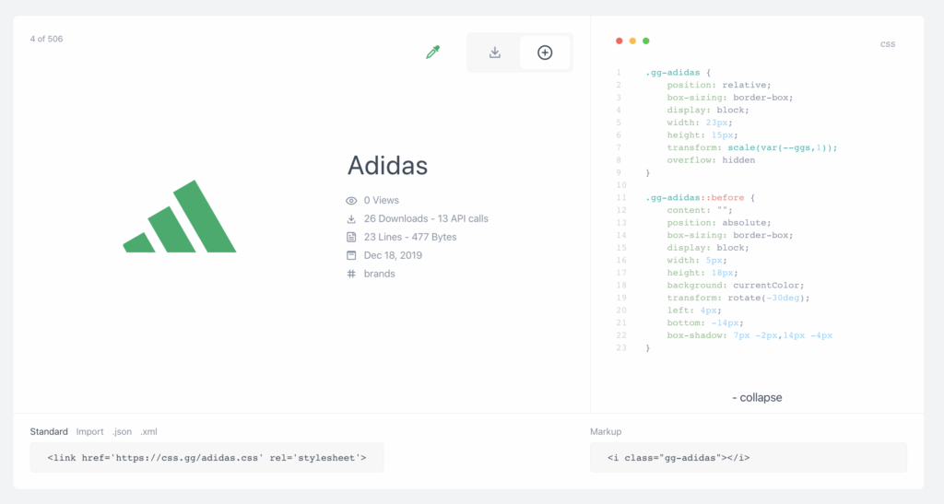Click the eye icon beside 0 Views

[x=351, y=200]
